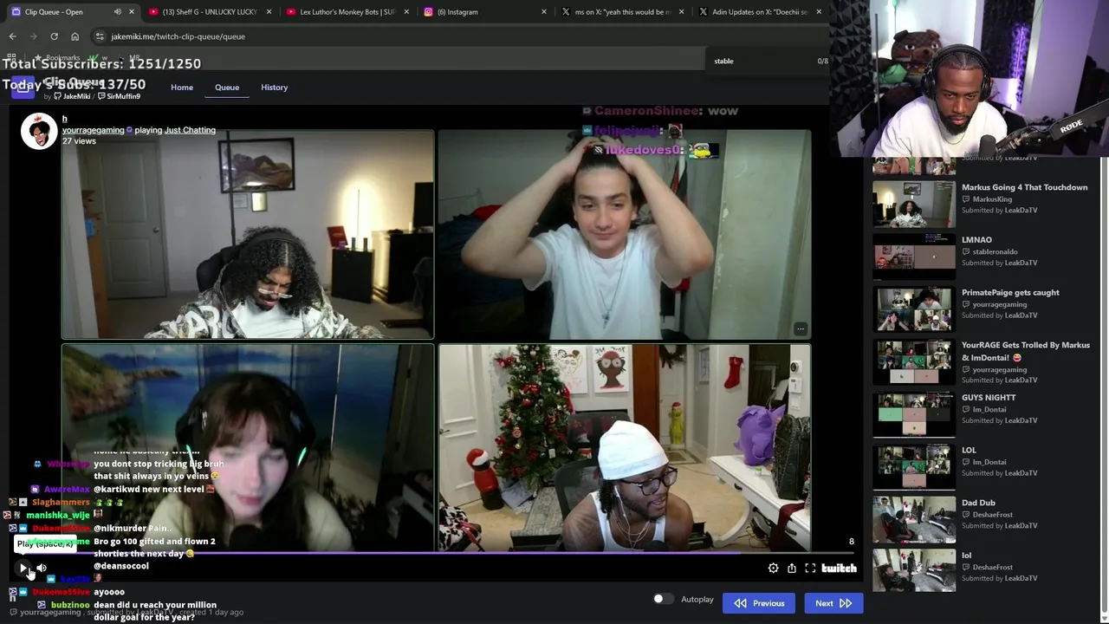View site info icon in address bar
1109x624 pixels.
(x=100, y=36)
